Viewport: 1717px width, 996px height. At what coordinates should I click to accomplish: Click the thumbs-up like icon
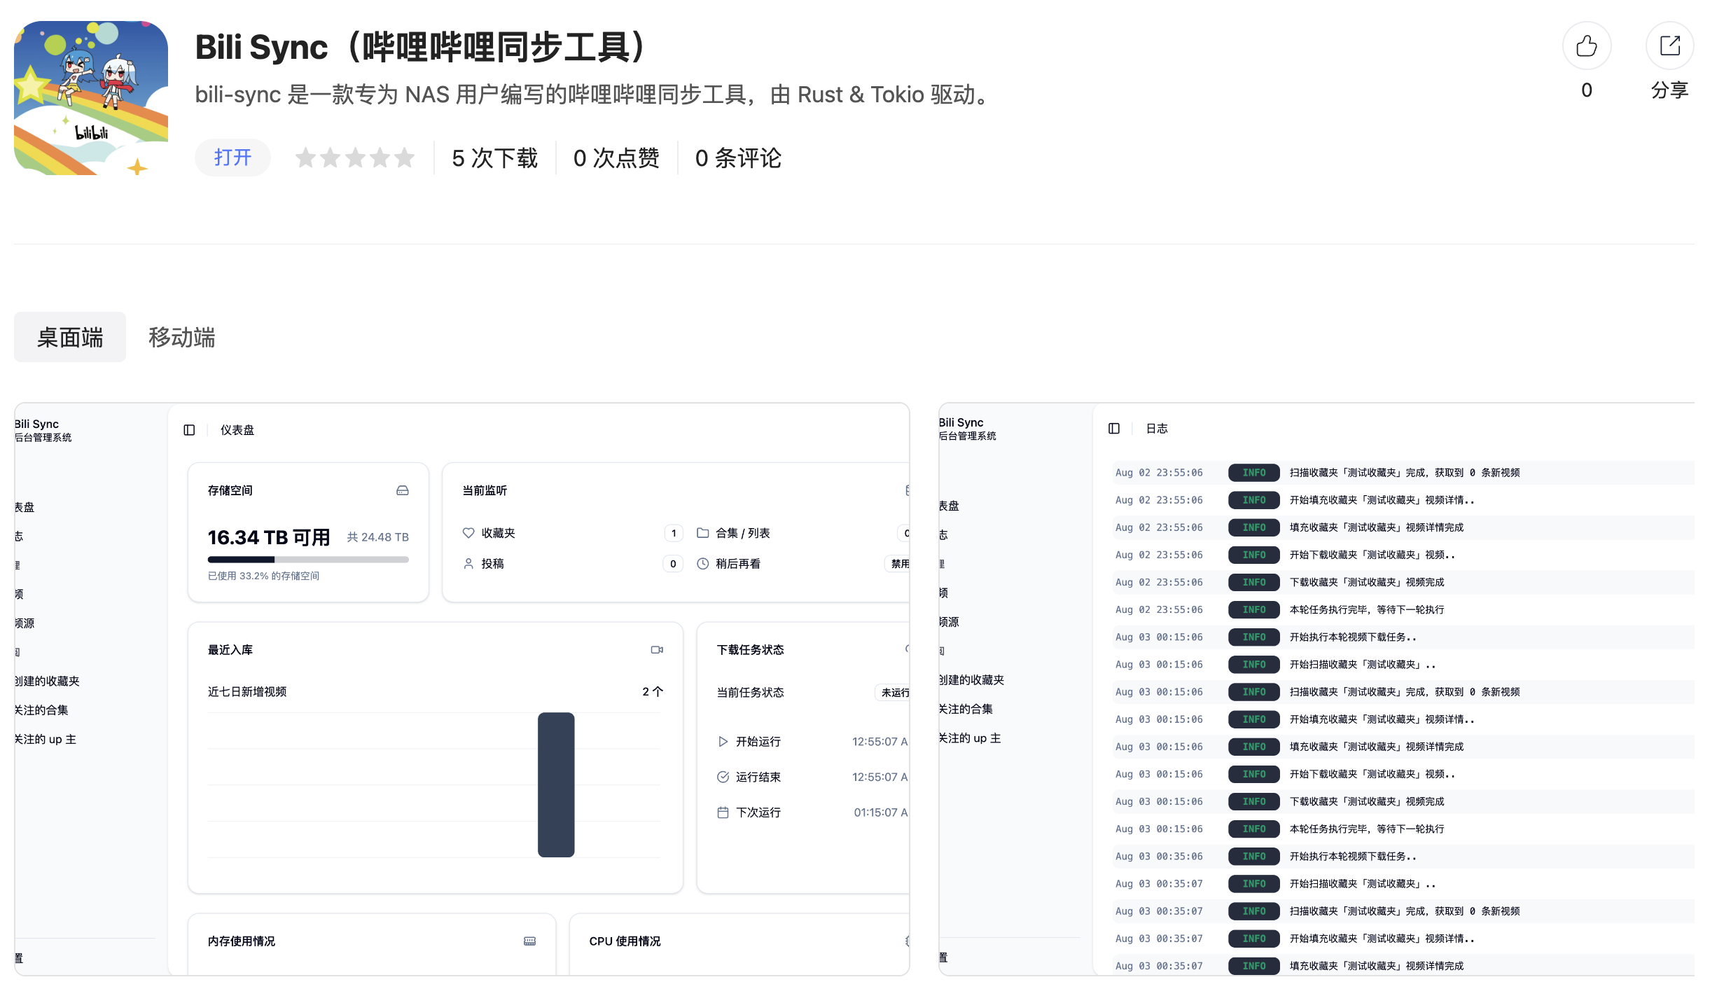coord(1586,46)
